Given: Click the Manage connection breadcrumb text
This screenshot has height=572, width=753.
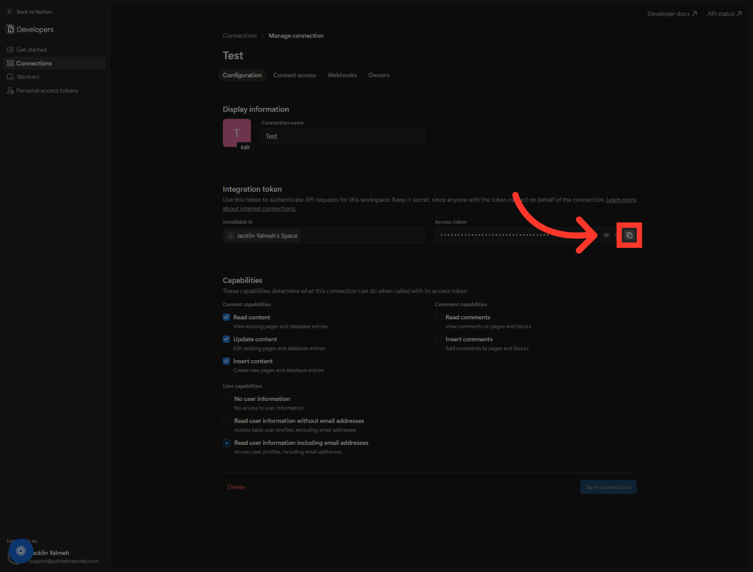Looking at the screenshot, I should [296, 36].
